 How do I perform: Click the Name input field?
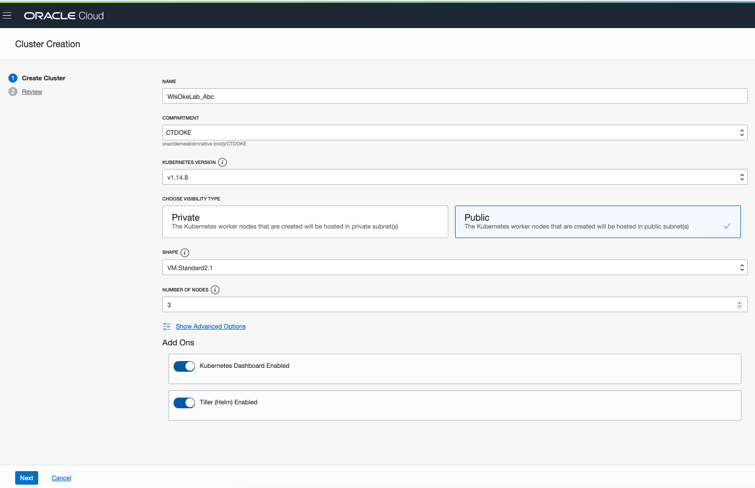pos(455,96)
